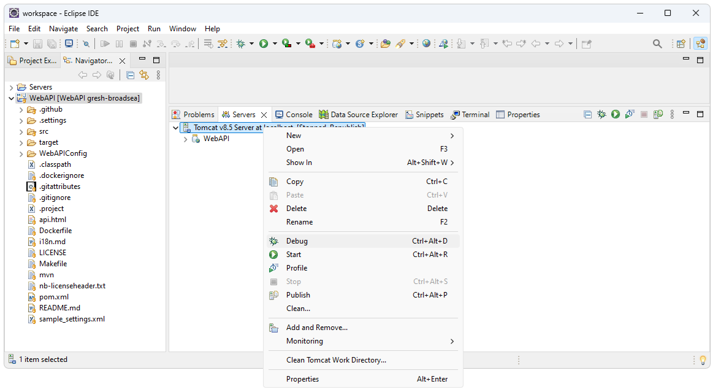This screenshot has height=392, width=713.
Task: Click the External Tools run icon
Action: 310,44
